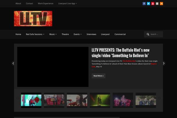The image size is (177, 118).
Task: Click the Read More button
Action: click(x=99, y=76)
